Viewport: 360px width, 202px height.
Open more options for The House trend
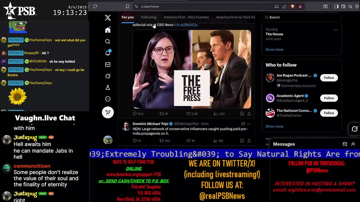336,30
